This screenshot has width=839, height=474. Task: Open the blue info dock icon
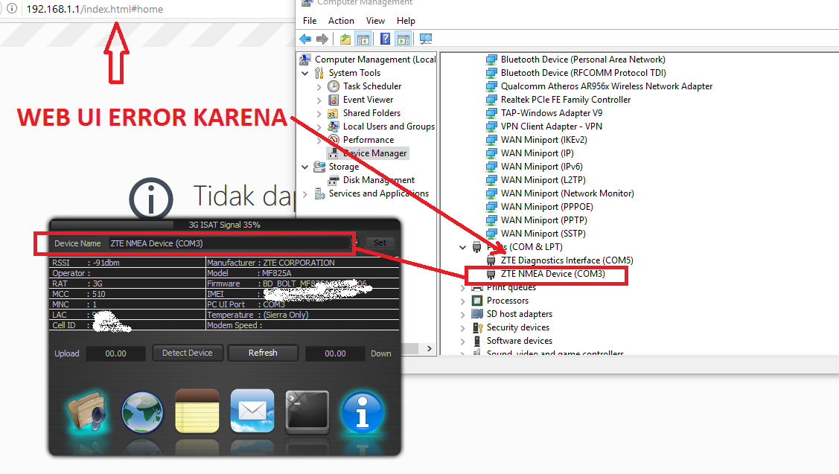coord(363,412)
